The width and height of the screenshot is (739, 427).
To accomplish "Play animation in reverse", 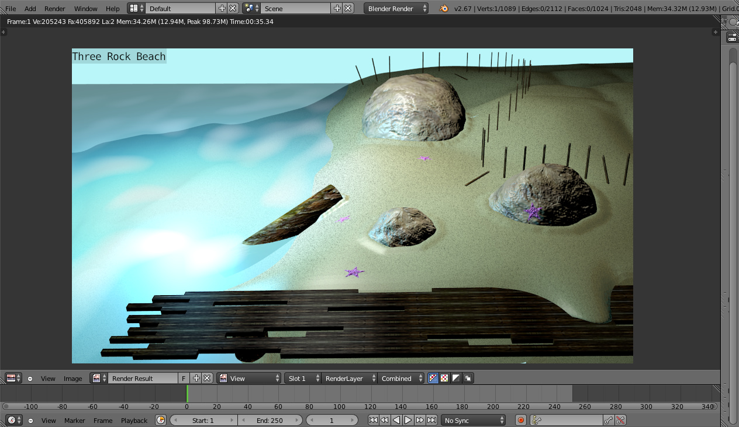I will [x=396, y=420].
